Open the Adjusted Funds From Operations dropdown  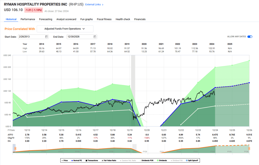pos(65,29)
